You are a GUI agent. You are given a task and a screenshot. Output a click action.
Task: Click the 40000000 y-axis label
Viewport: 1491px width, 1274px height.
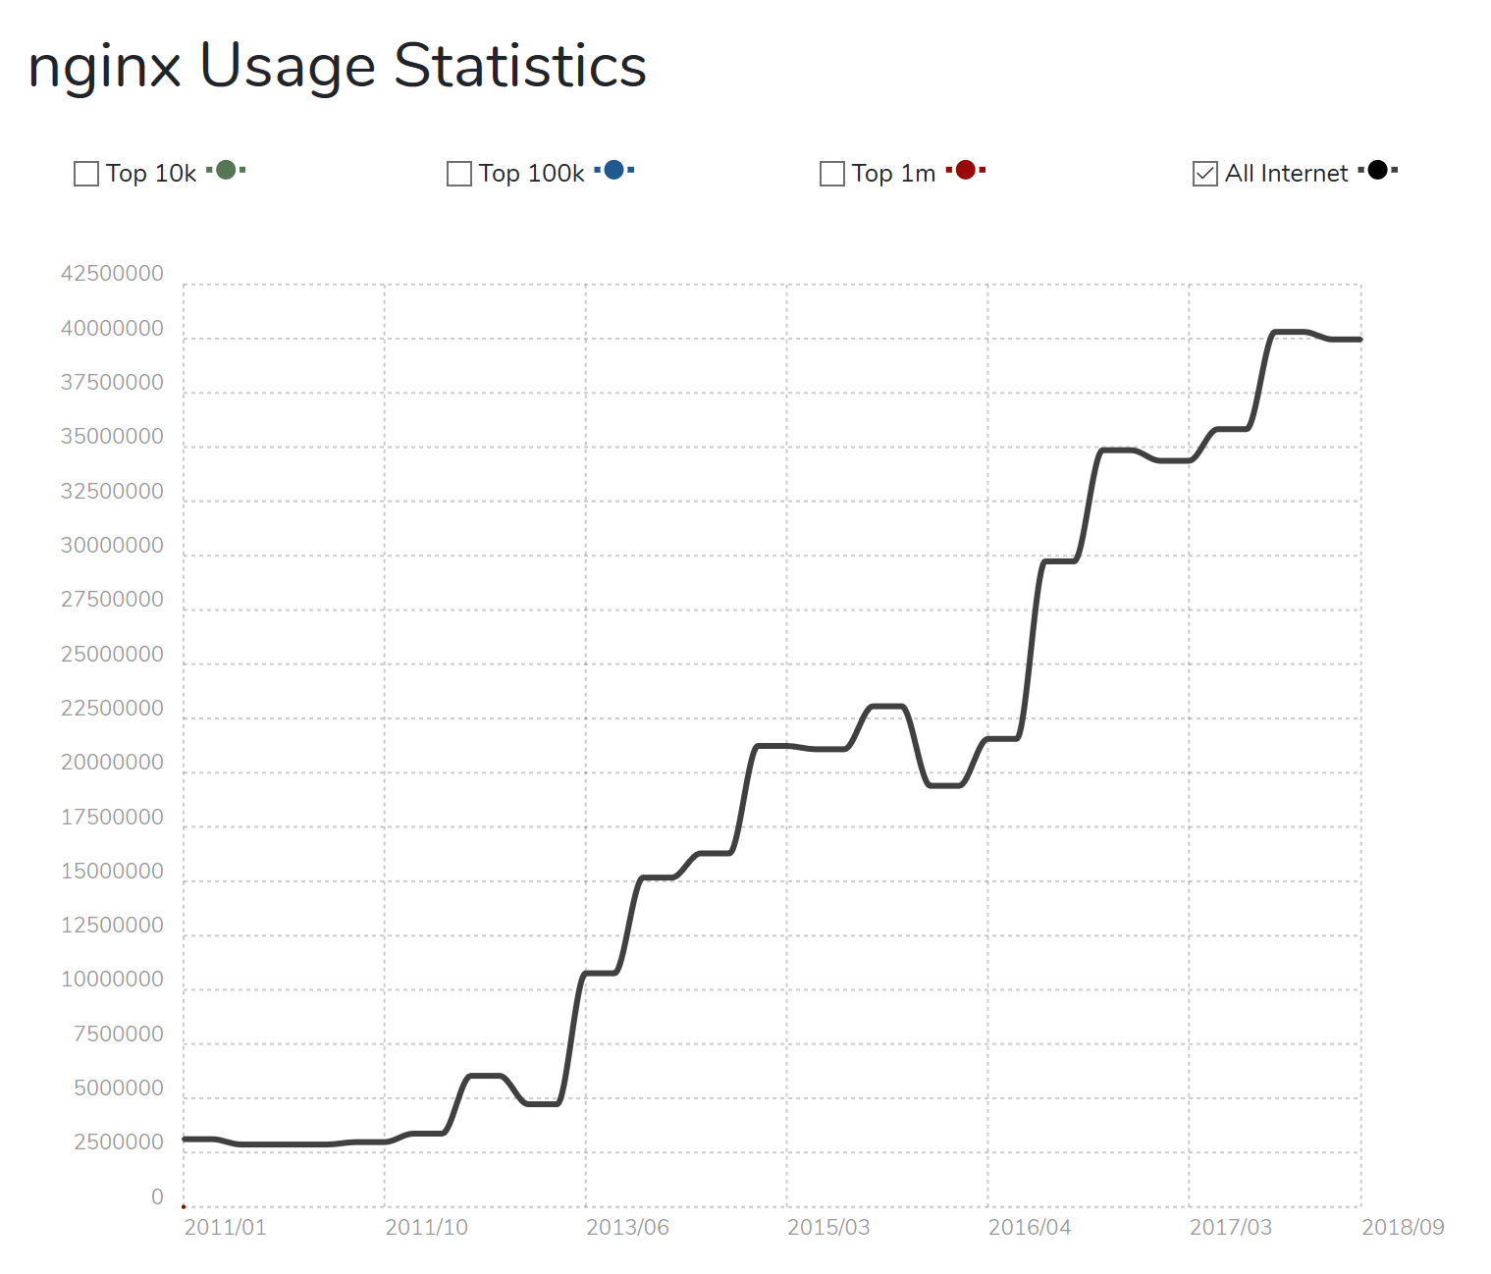point(112,329)
